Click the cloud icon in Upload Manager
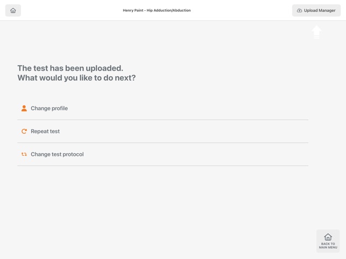Screen dimensions: 346x259 pyautogui.click(x=299, y=10)
